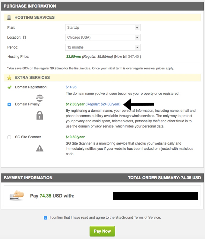
Task: Click the padlock icon under Domain Privacy
Action: [x=39, y=115]
